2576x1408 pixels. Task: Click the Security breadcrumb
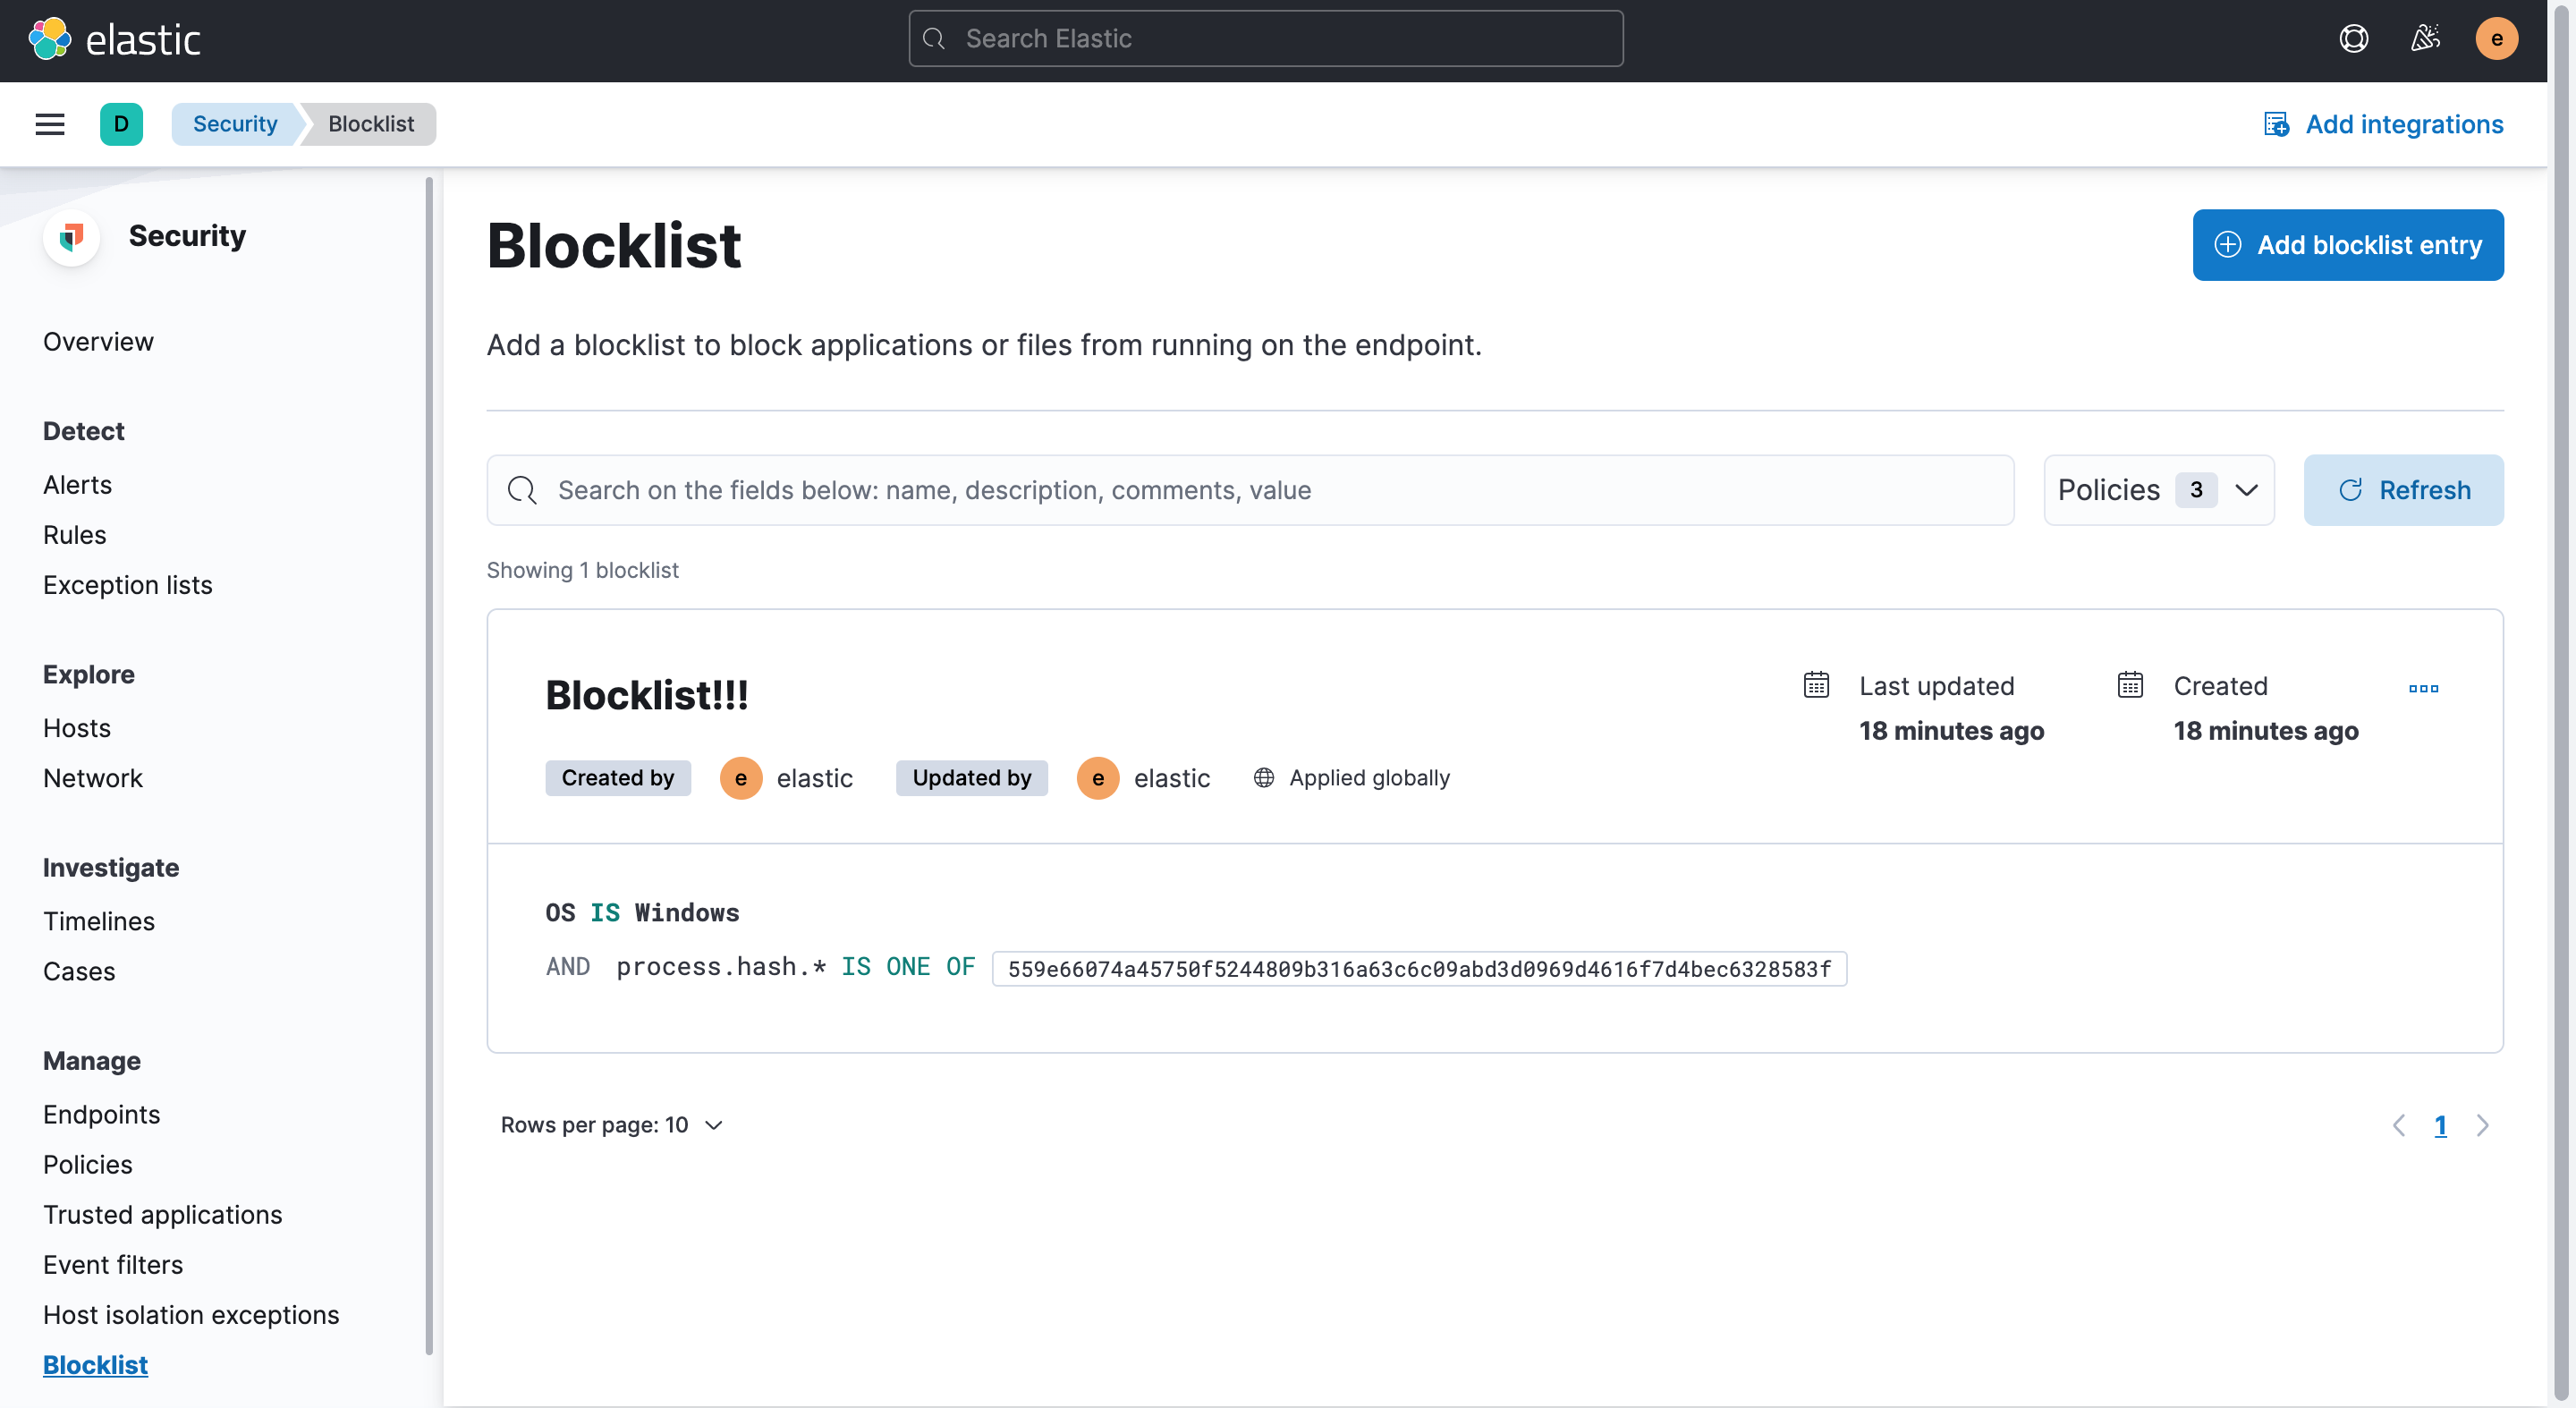click(235, 124)
